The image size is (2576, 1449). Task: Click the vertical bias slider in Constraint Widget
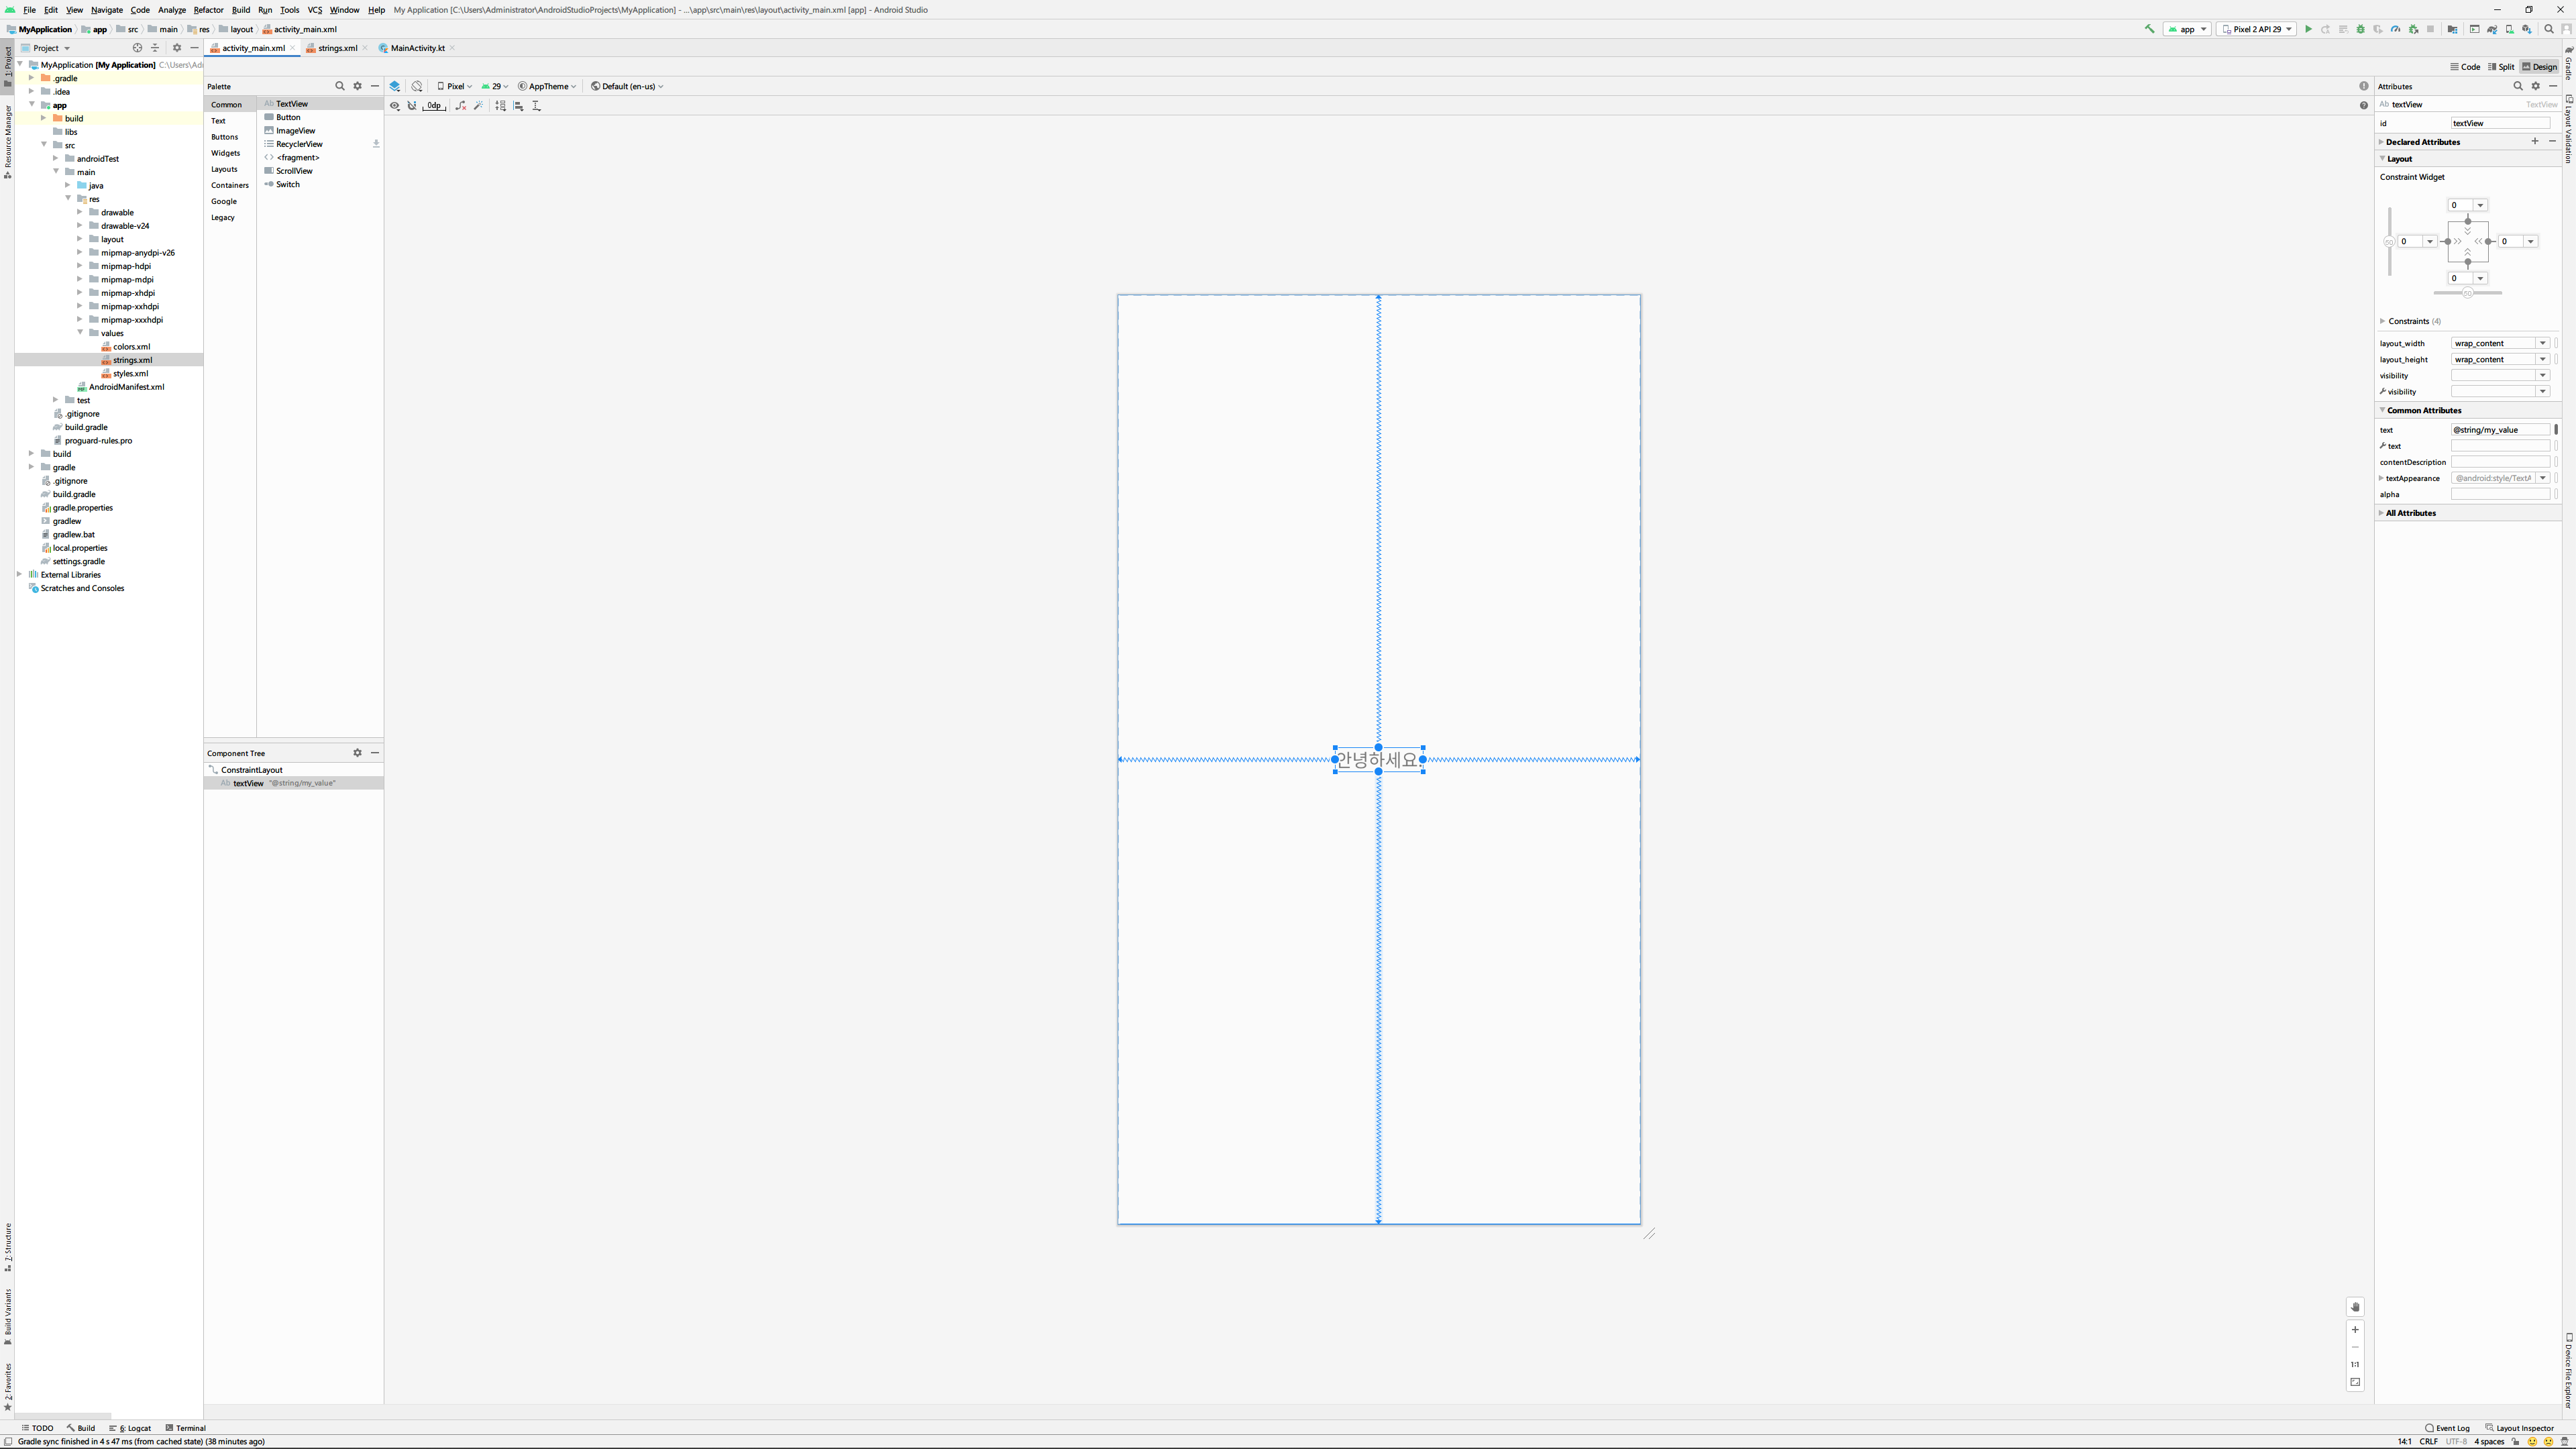(x=2389, y=241)
